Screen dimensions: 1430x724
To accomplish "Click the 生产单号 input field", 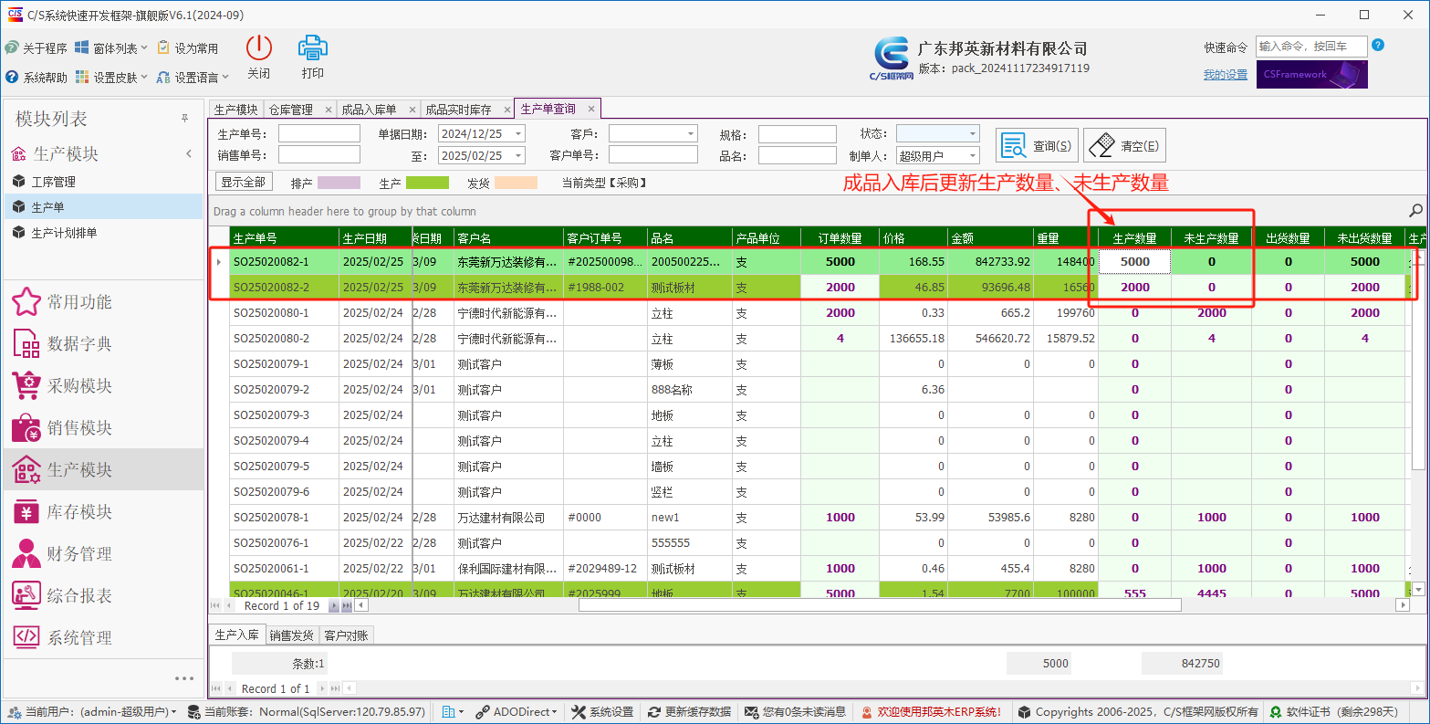I will click(319, 133).
